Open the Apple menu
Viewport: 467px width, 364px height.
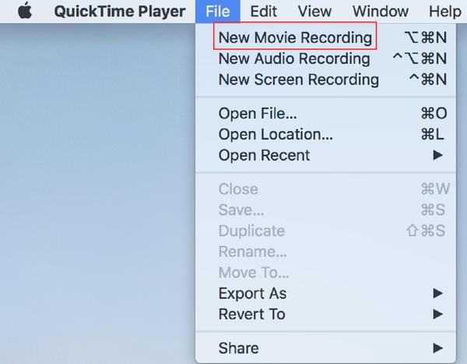click(25, 11)
